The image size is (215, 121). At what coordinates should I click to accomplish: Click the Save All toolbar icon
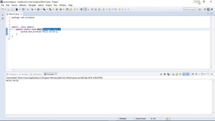click(x=12, y=9)
